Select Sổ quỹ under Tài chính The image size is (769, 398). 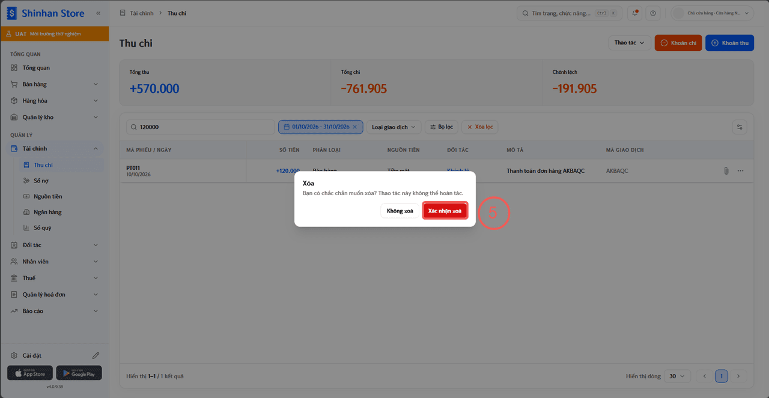(60, 228)
